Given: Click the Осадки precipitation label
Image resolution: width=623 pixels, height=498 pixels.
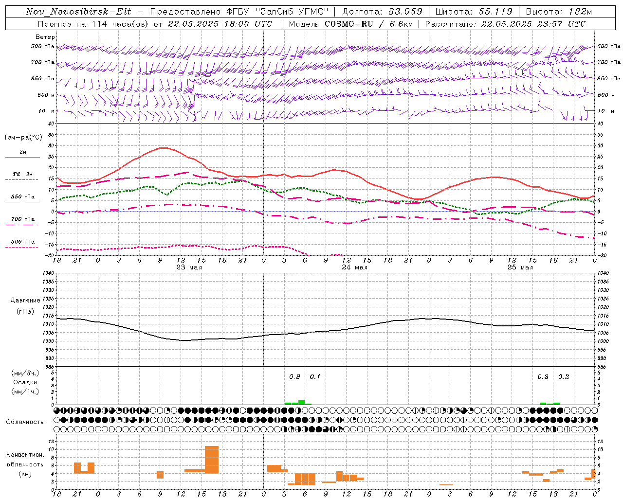Looking at the screenshot, I should click(25, 382).
